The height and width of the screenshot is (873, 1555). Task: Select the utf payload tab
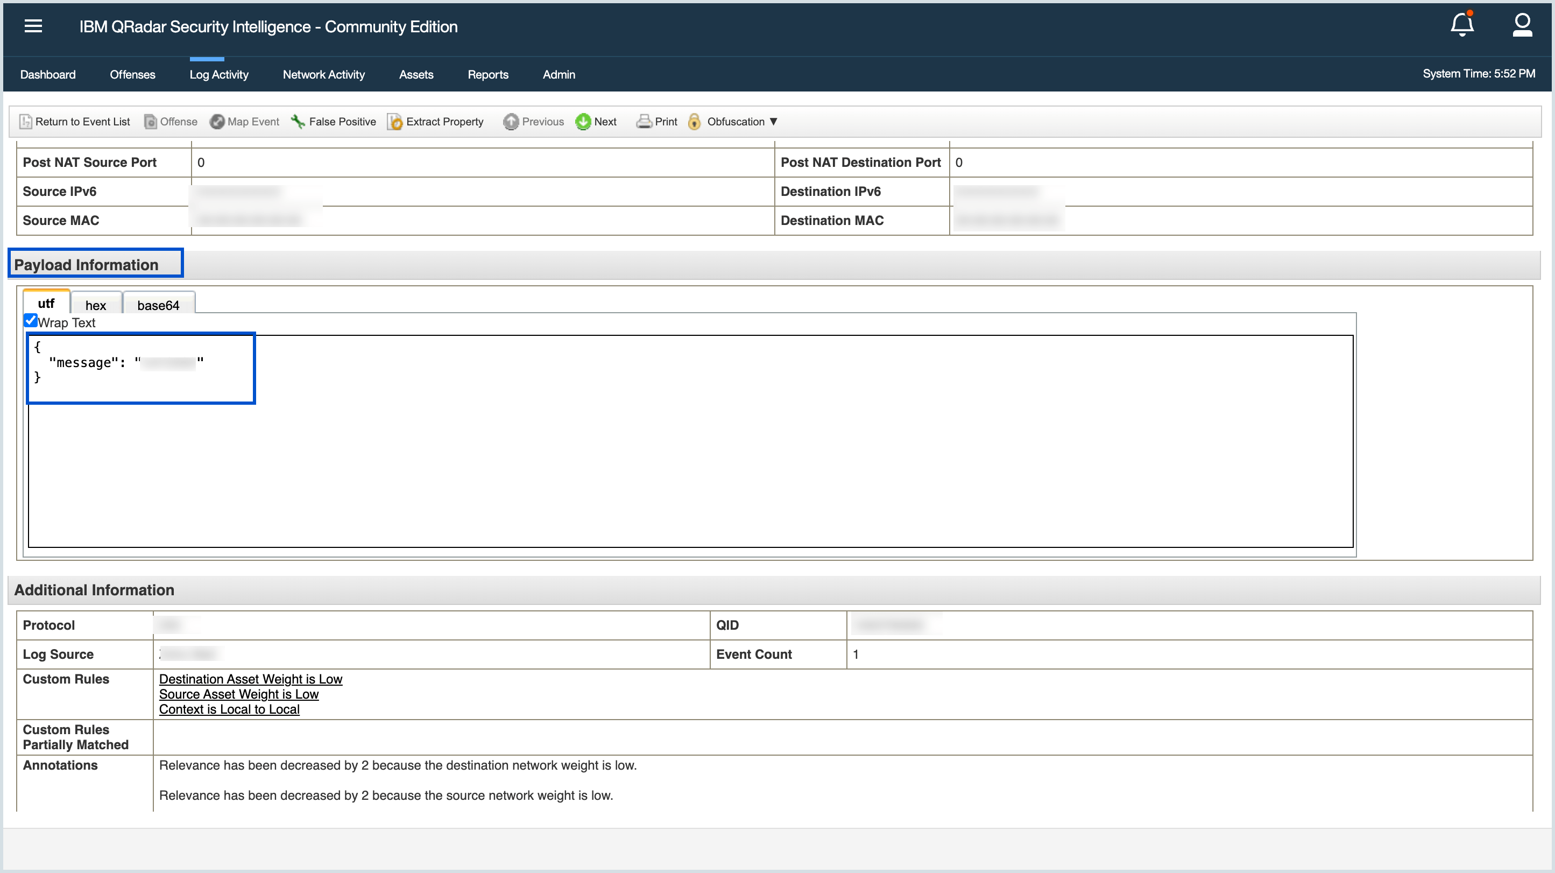46,303
